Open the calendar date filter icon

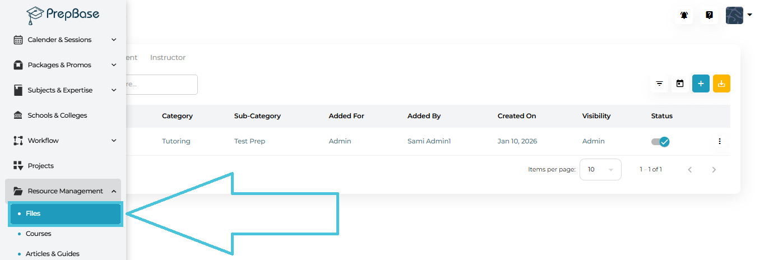coord(680,83)
